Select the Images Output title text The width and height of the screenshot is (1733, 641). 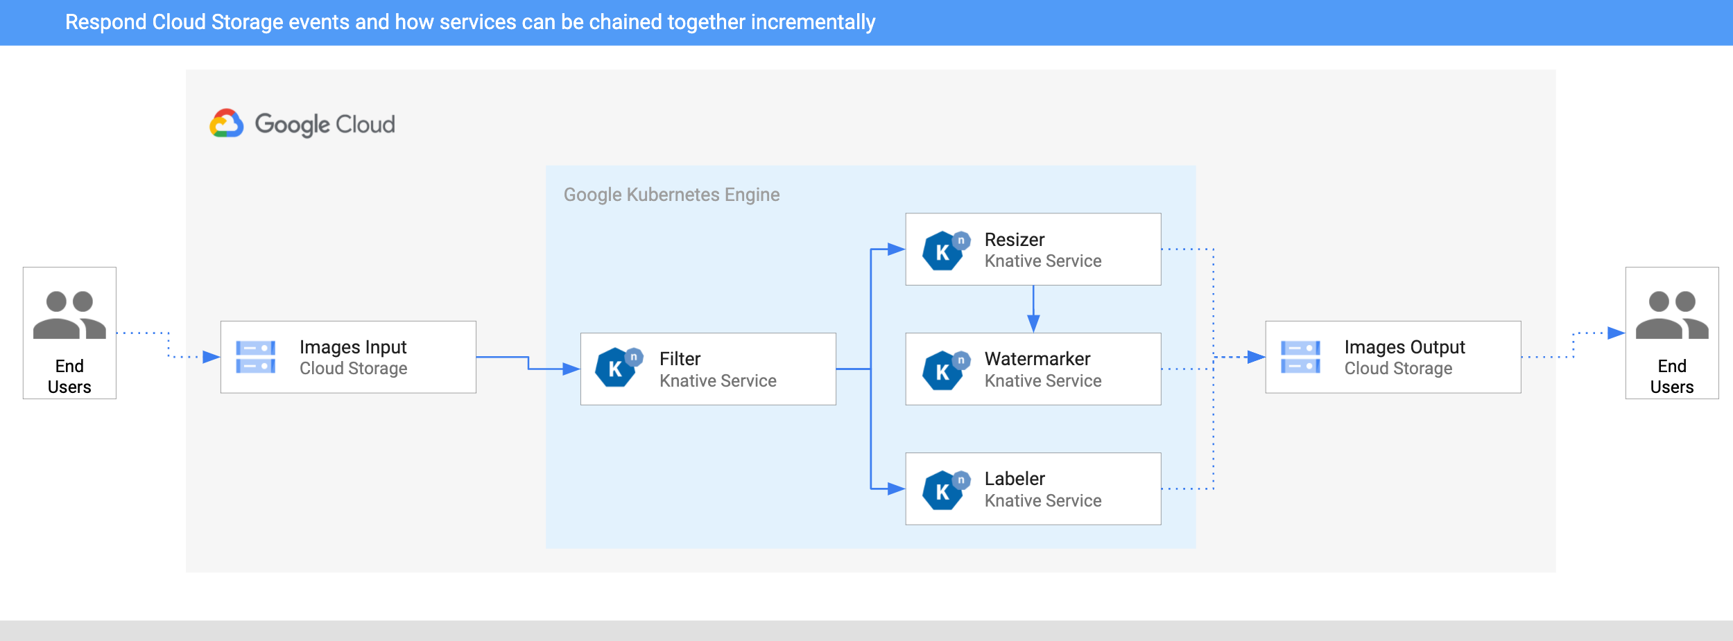click(1404, 346)
